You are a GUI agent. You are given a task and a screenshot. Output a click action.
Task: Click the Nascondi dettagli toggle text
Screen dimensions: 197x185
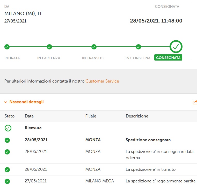click(x=26, y=102)
